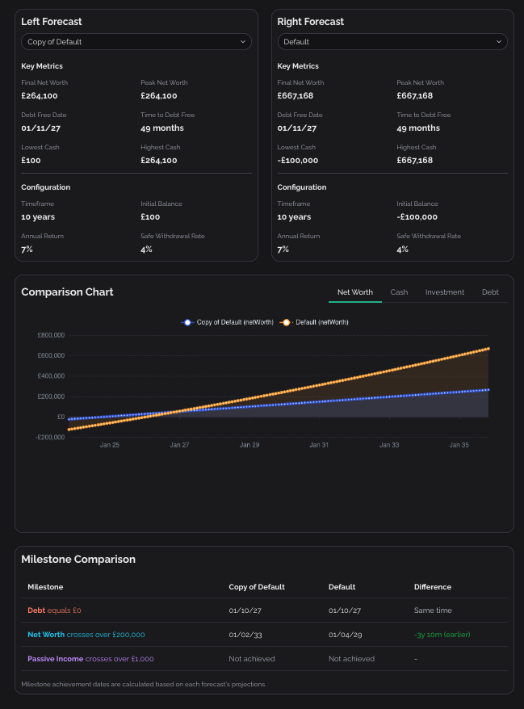
Task: Click the 'Jan 27' x-axis label
Action: coord(179,445)
